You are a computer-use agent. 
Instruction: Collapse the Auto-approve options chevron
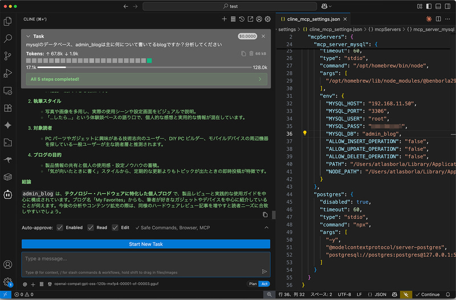pyautogui.click(x=266, y=228)
